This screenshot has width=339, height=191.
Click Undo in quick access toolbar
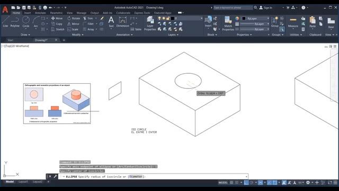50,7
